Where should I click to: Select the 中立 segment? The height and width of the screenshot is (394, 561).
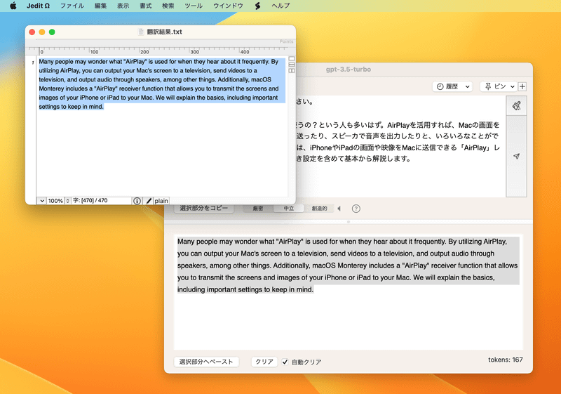[x=288, y=209]
